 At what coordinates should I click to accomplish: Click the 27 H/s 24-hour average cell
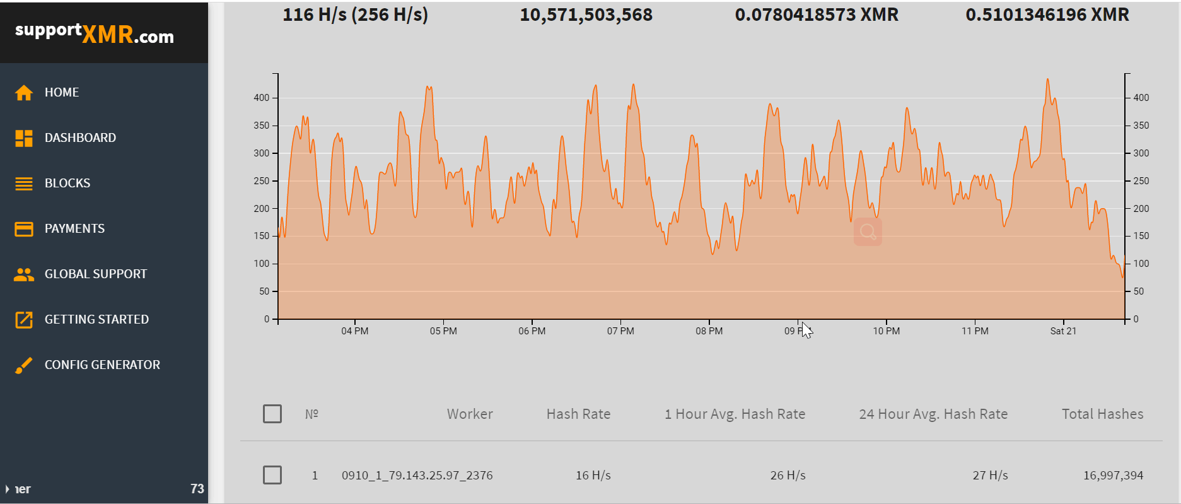tap(990, 475)
